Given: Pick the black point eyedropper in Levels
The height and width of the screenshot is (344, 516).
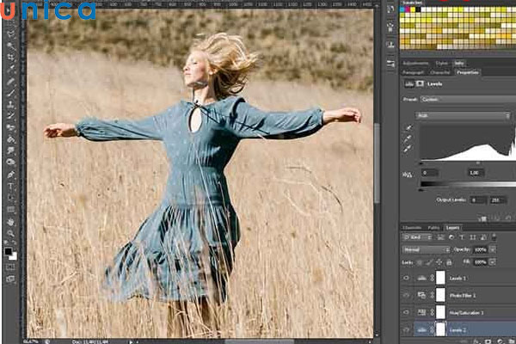Looking at the screenshot, I should click(408, 127).
